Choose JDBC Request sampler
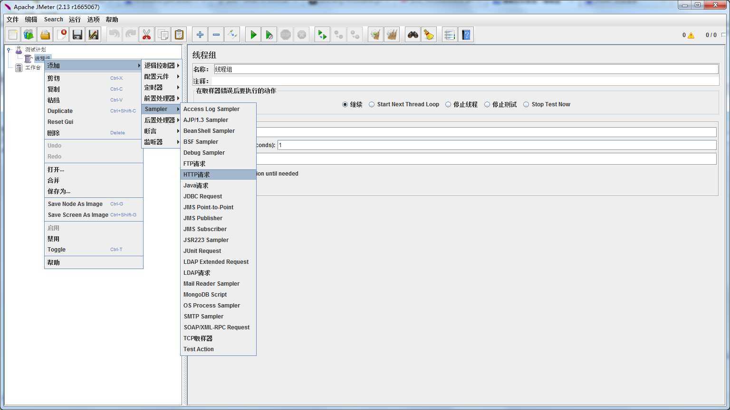The image size is (730, 410). click(x=219, y=196)
